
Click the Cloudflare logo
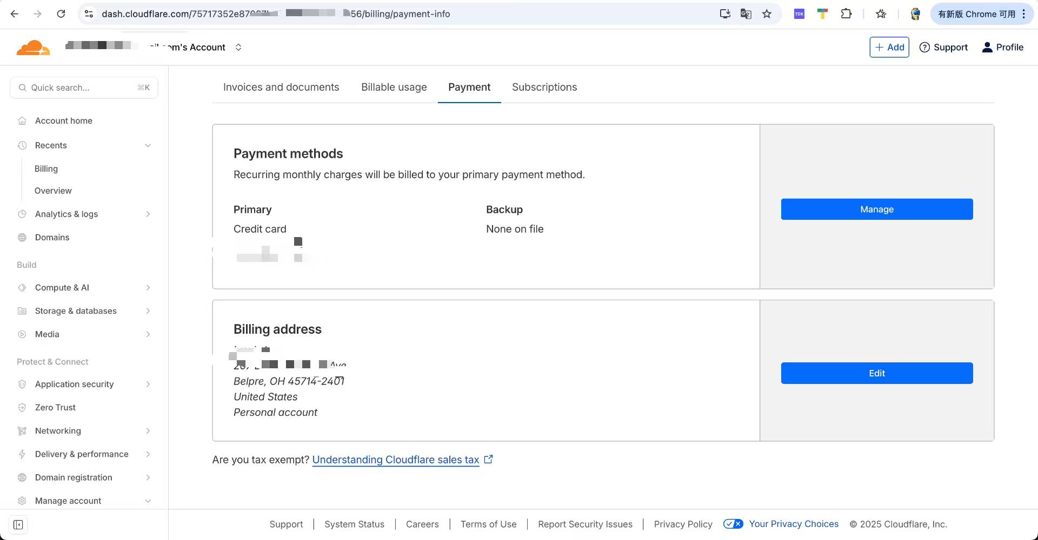point(34,48)
